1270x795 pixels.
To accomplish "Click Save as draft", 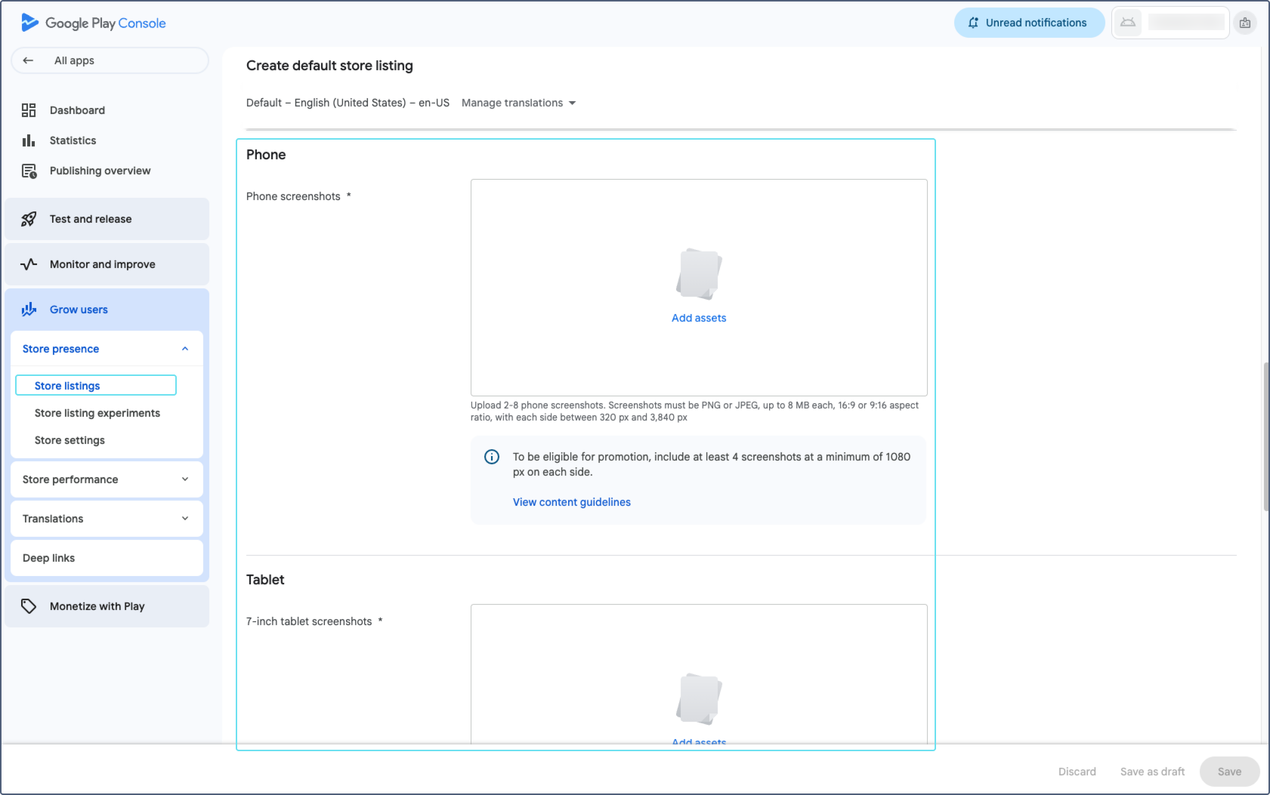I will click(x=1152, y=772).
